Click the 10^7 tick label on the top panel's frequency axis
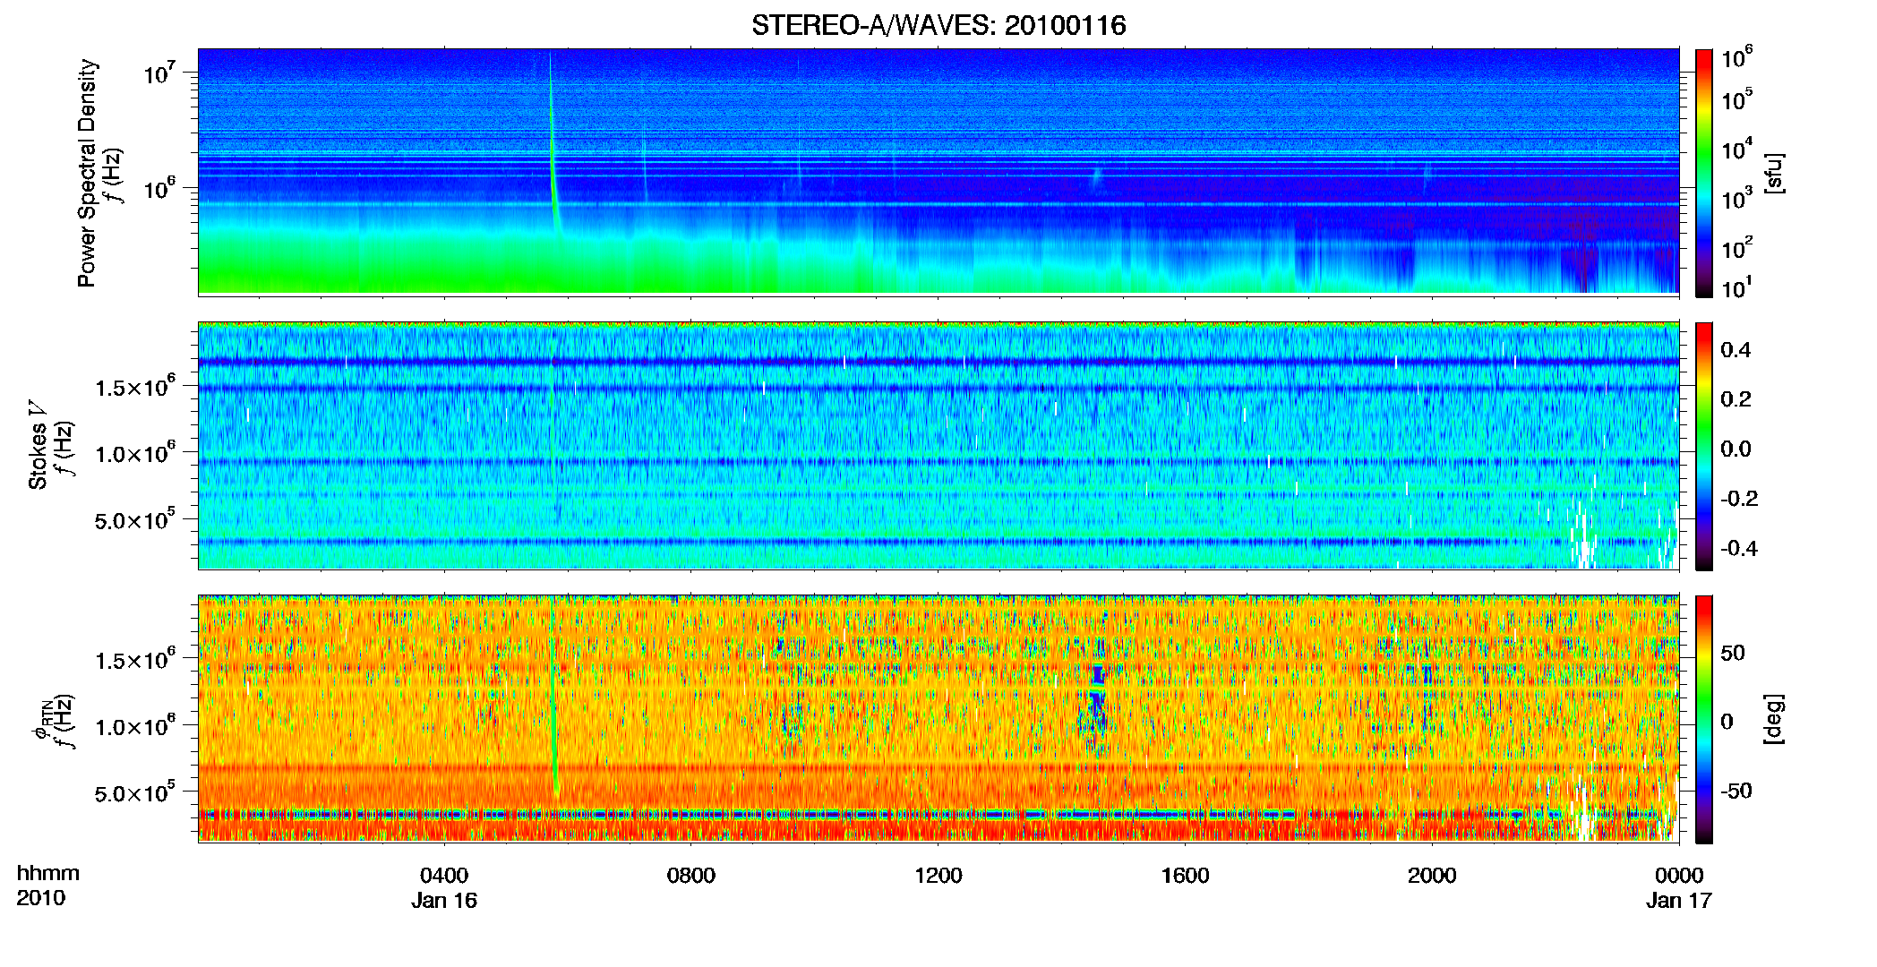1877x967 pixels. pyautogui.click(x=159, y=74)
